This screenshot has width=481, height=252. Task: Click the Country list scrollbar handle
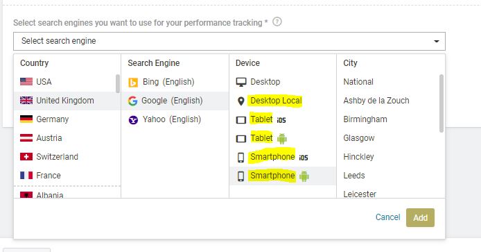click(118, 83)
